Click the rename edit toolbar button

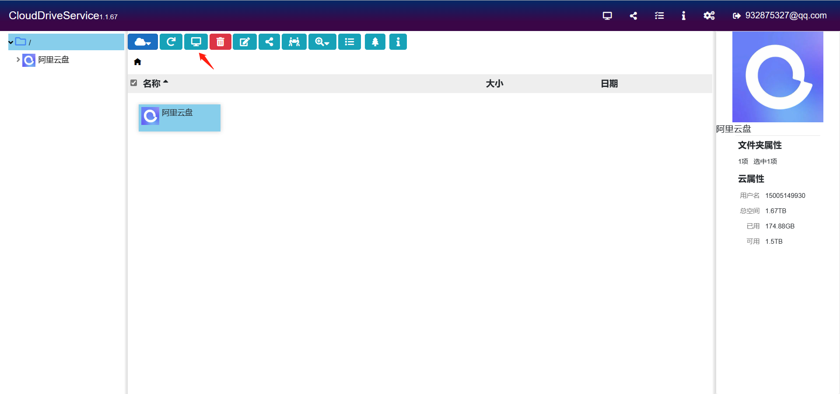point(245,42)
